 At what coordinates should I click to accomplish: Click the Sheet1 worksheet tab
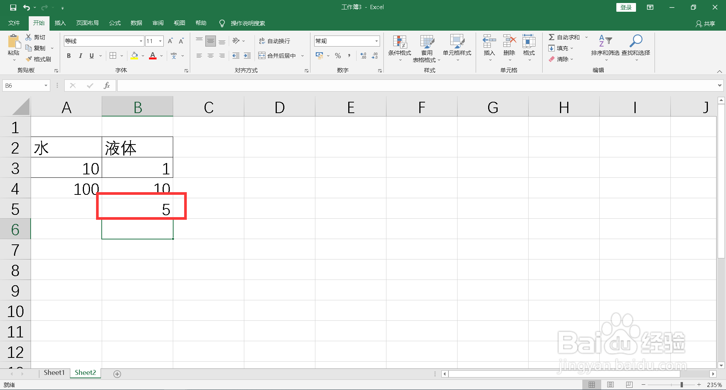pos(54,373)
